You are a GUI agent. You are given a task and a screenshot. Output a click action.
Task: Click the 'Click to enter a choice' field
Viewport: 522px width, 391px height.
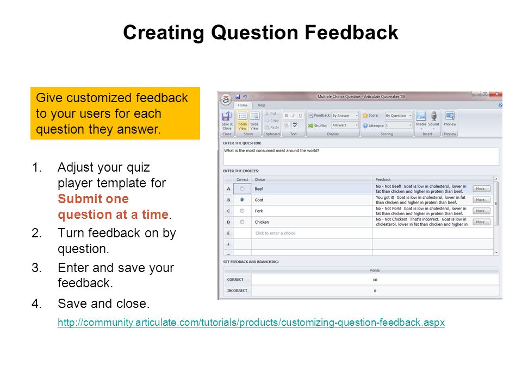312,233
